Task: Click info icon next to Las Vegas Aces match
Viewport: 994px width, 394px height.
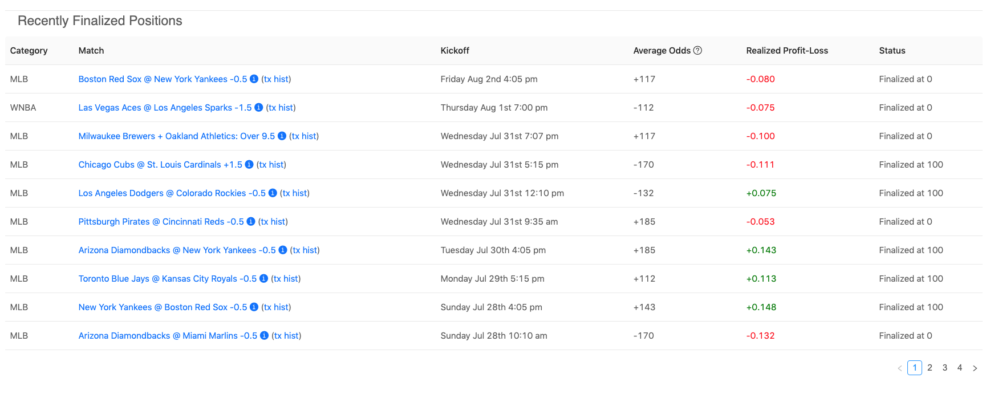Action: click(x=259, y=108)
